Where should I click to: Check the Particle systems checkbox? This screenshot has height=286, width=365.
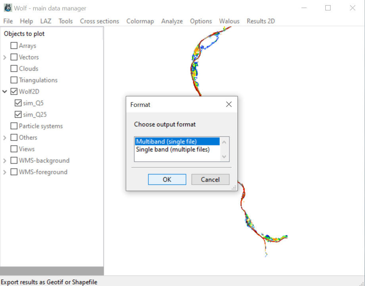[x=14, y=126]
